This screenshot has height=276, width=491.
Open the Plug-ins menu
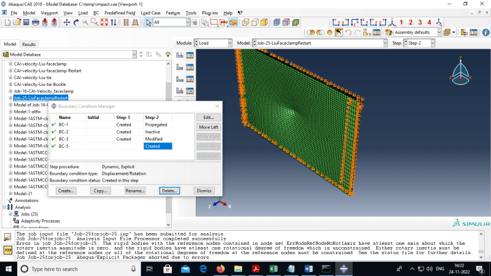point(210,13)
